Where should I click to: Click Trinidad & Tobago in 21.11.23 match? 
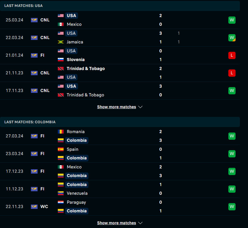pos(86,69)
